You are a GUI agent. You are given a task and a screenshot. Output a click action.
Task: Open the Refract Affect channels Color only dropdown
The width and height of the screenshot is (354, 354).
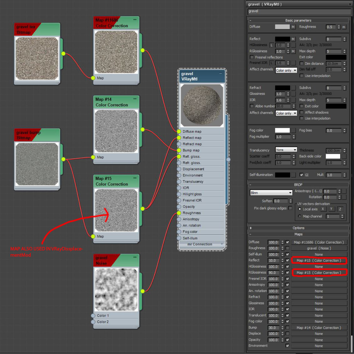click(x=286, y=113)
